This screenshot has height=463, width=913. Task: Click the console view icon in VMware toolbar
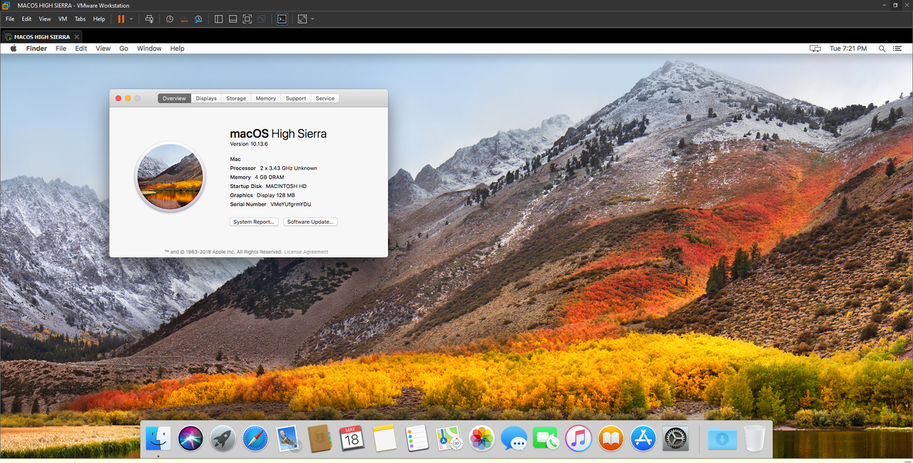pyautogui.click(x=282, y=19)
